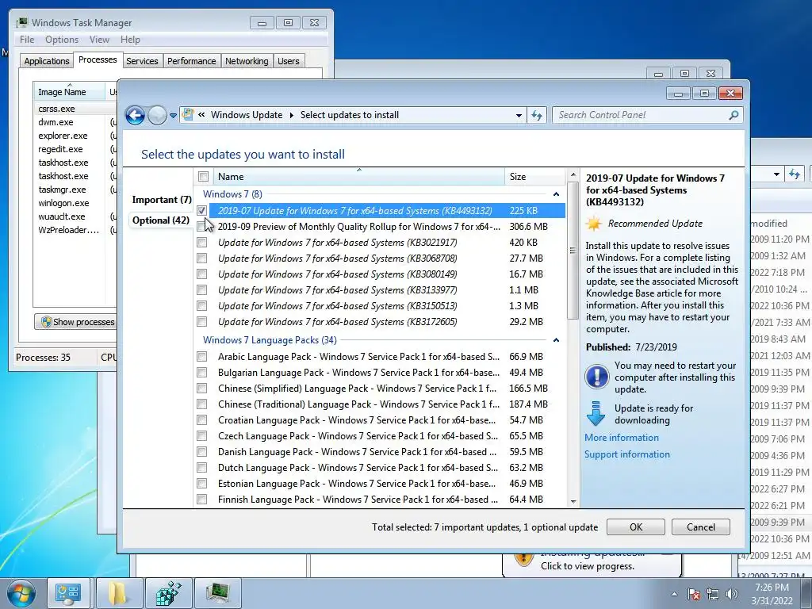Click the refresh button in Windows Update
Image resolution: width=812 pixels, height=609 pixels.
537,116
